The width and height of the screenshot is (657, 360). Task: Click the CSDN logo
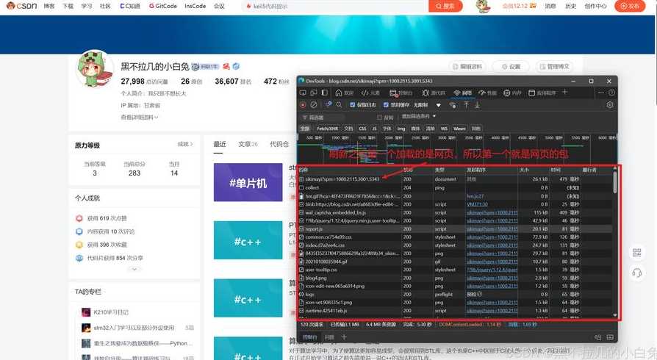[x=21, y=6]
